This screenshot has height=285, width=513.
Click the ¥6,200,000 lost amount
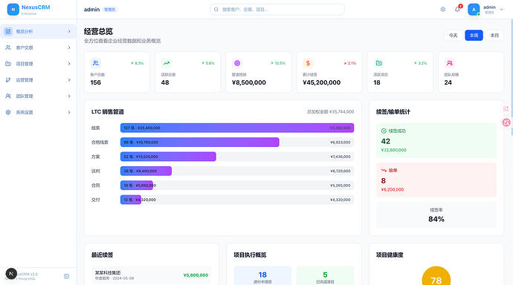coord(393,189)
